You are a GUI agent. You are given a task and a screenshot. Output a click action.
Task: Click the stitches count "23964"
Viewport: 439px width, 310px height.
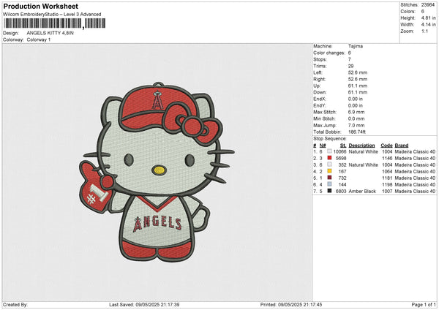[428, 5]
